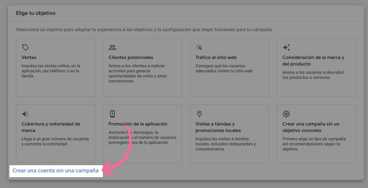Select 'Crear una campaña sin un objetivo concreto' title
Image resolution: width=368 pixels, height=188 pixels.
pos(311,127)
